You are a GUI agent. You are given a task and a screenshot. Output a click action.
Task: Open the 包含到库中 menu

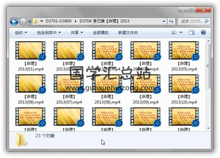(49, 33)
